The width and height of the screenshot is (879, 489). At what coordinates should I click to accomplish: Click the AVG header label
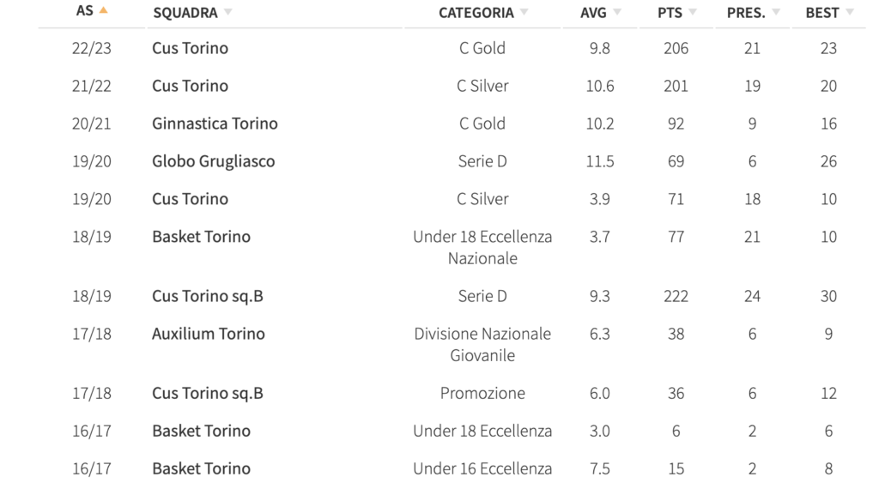pos(593,13)
